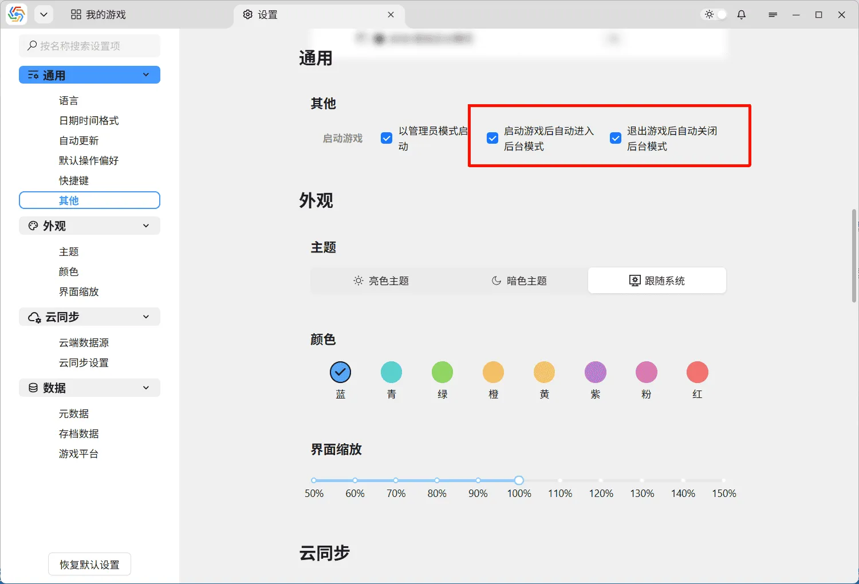The width and height of the screenshot is (859, 584).
Task: Click the 数据 database icon in sidebar
Action: 33,388
